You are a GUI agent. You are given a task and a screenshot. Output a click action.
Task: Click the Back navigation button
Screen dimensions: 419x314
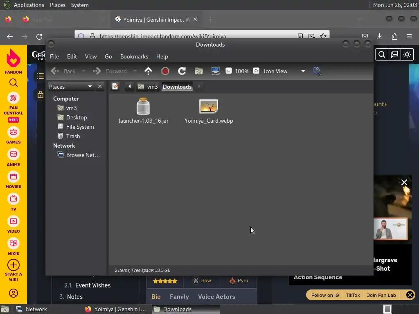coord(63,71)
